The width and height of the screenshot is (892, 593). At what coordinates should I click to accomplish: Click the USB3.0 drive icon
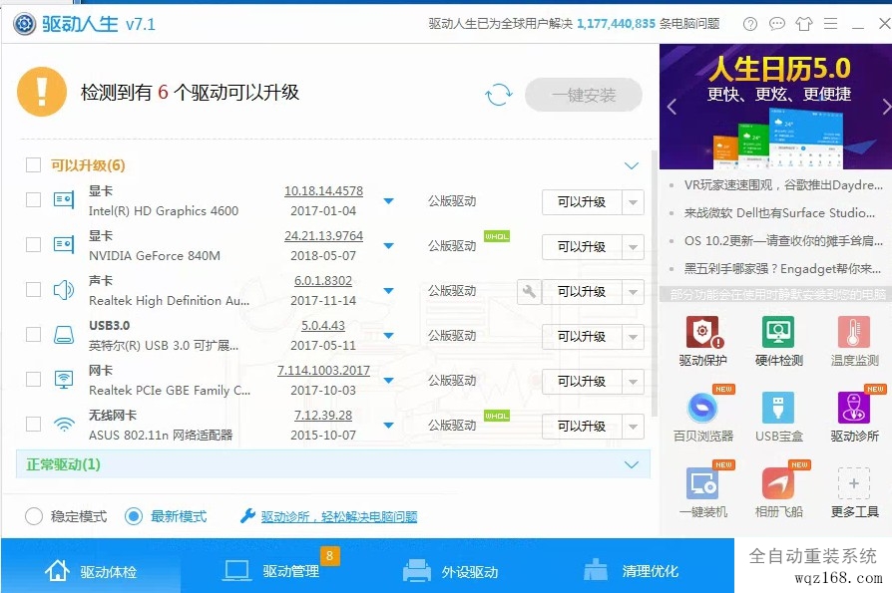[64, 335]
